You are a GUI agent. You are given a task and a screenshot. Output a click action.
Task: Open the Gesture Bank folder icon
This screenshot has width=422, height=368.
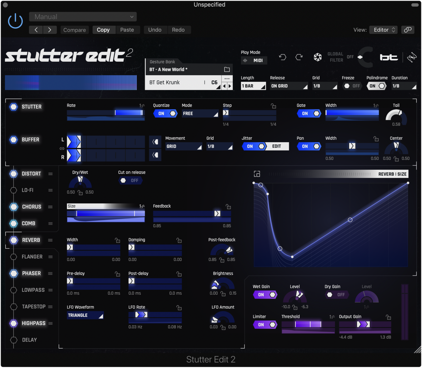click(226, 69)
